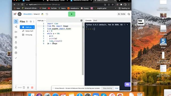Open the Database sidebar icon
This screenshot has height=96, width=171.
pos(16,53)
